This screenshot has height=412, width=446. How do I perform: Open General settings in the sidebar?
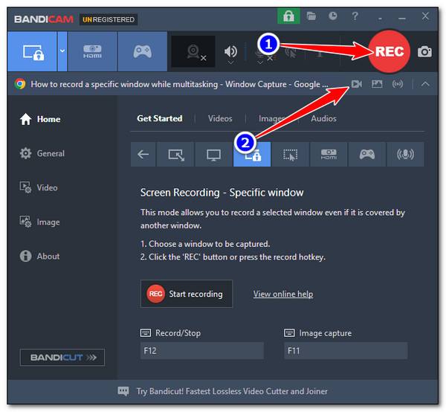(x=42, y=153)
